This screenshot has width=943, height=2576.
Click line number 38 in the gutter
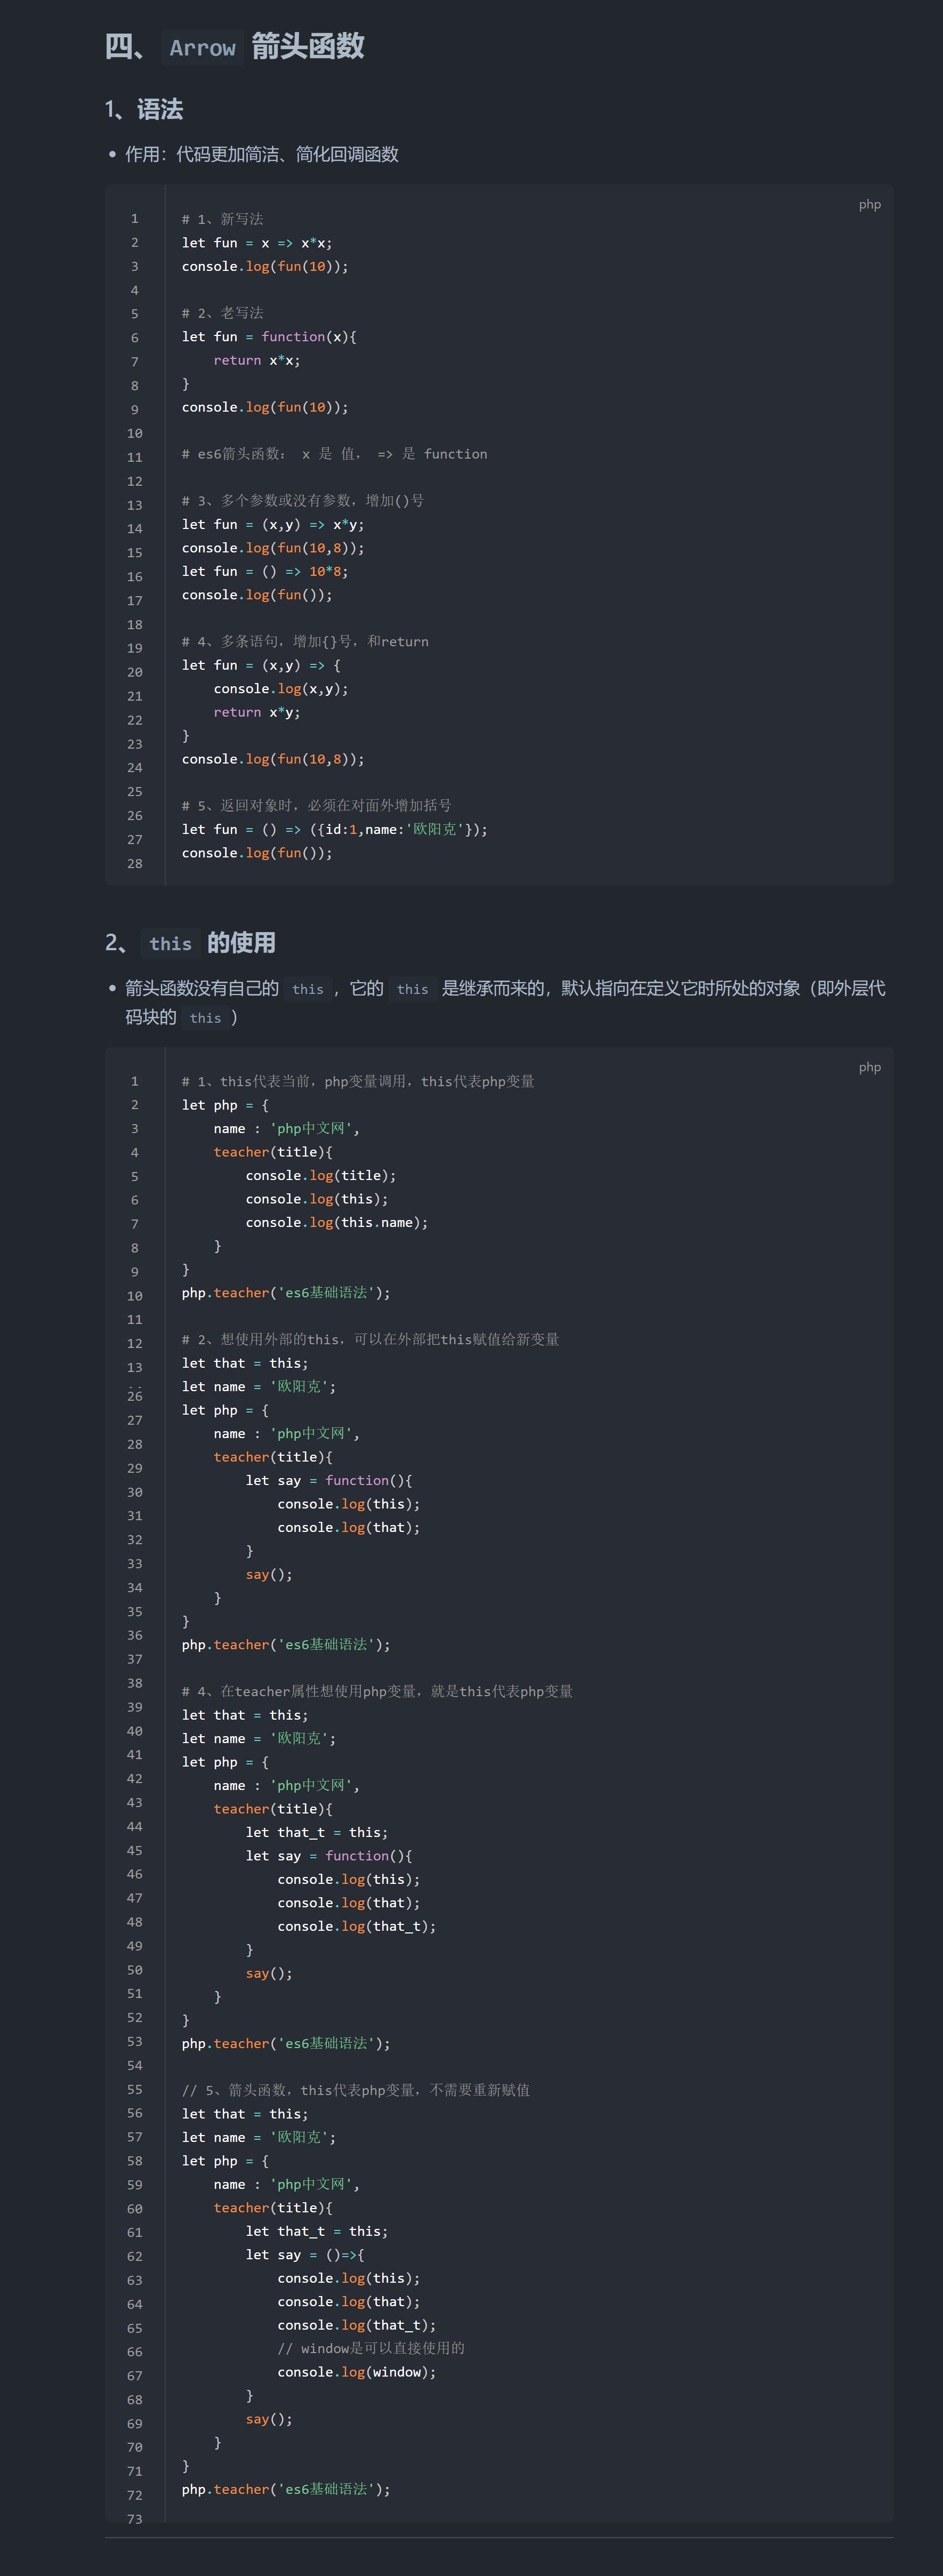pos(135,1683)
